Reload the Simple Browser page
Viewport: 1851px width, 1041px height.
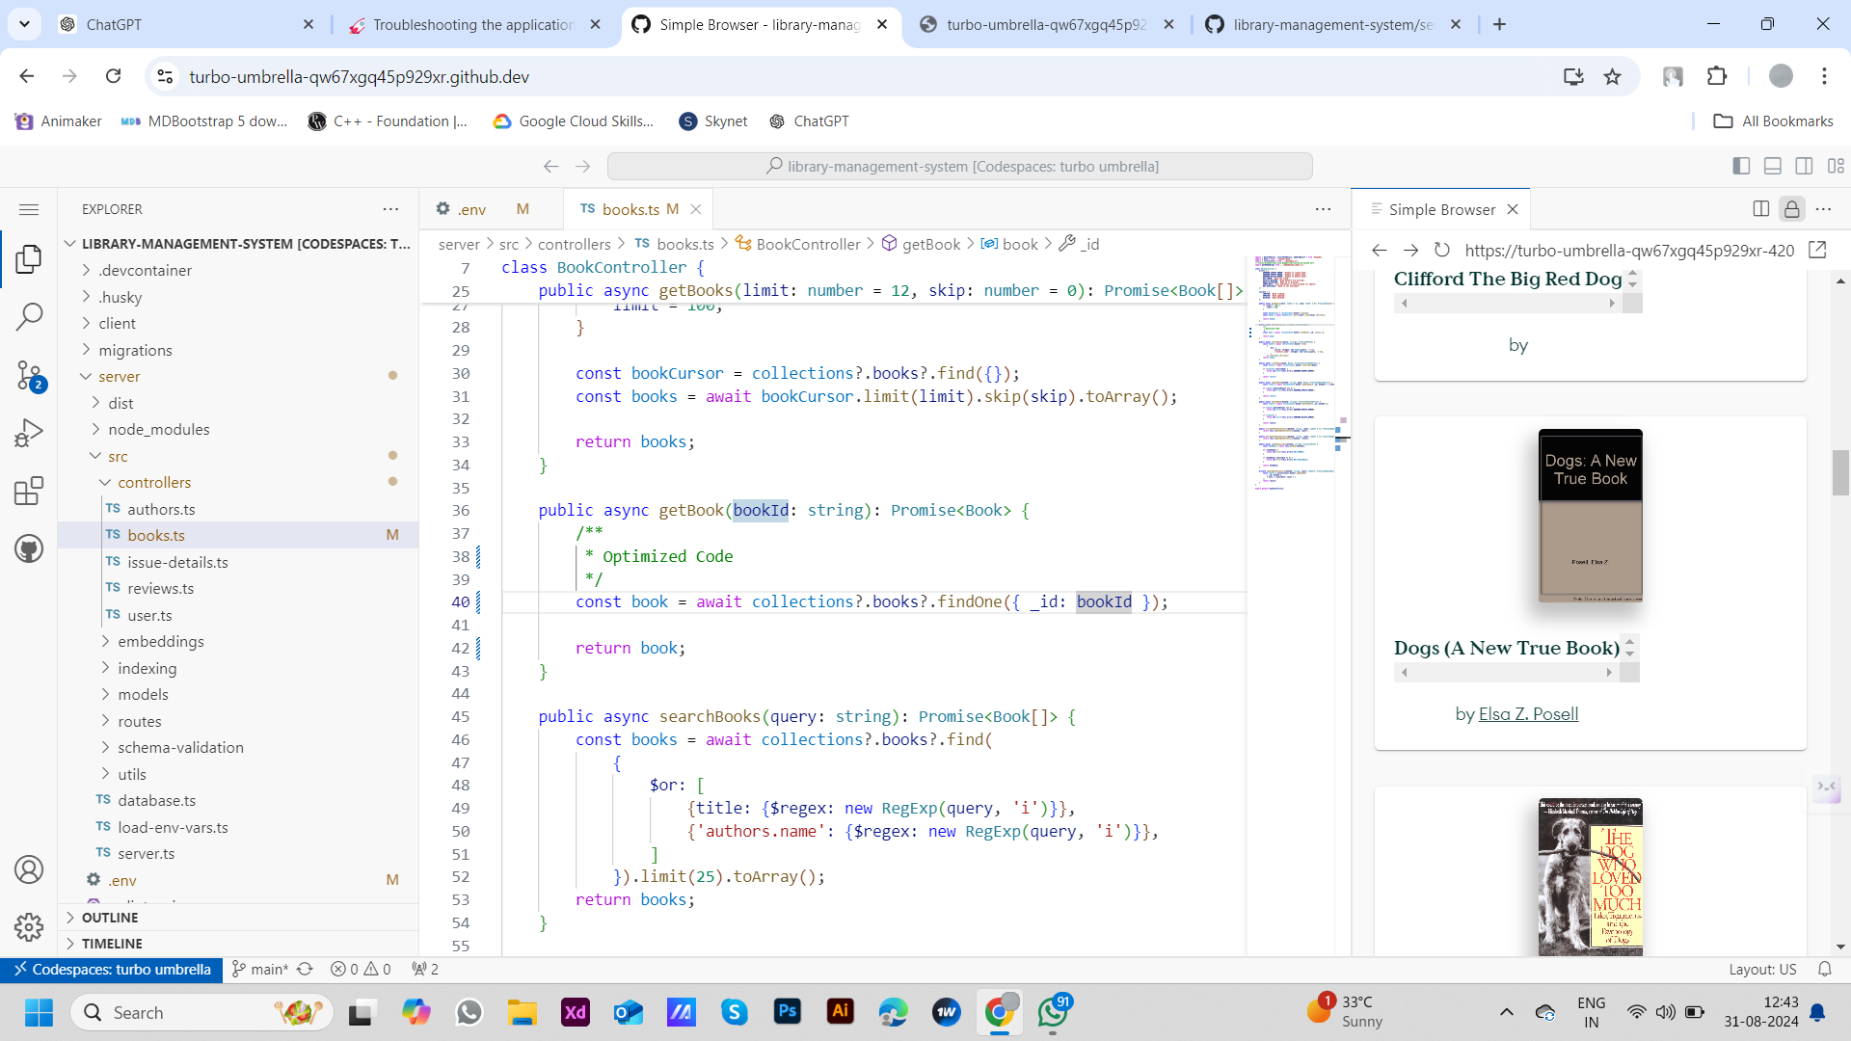(x=1441, y=250)
